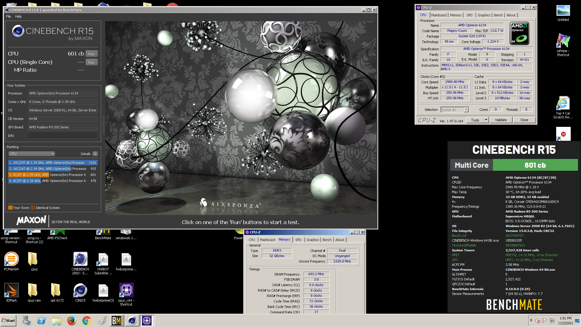Click the Start button
The height and width of the screenshot is (327, 581).
[8, 321]
